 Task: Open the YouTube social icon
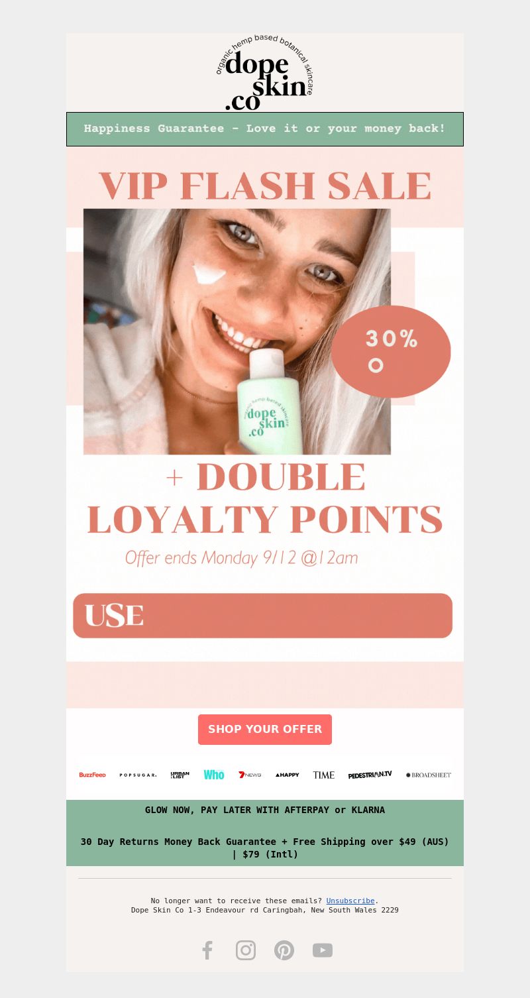323,950
